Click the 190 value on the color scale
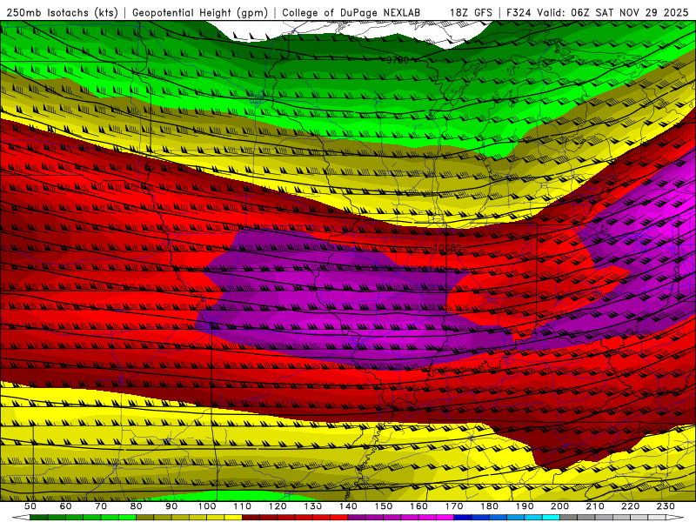The image size is (696, 522). point(525,506)
